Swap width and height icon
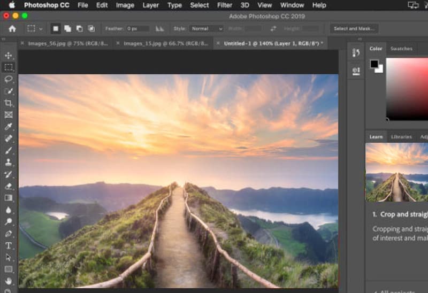 coord(273,29)
